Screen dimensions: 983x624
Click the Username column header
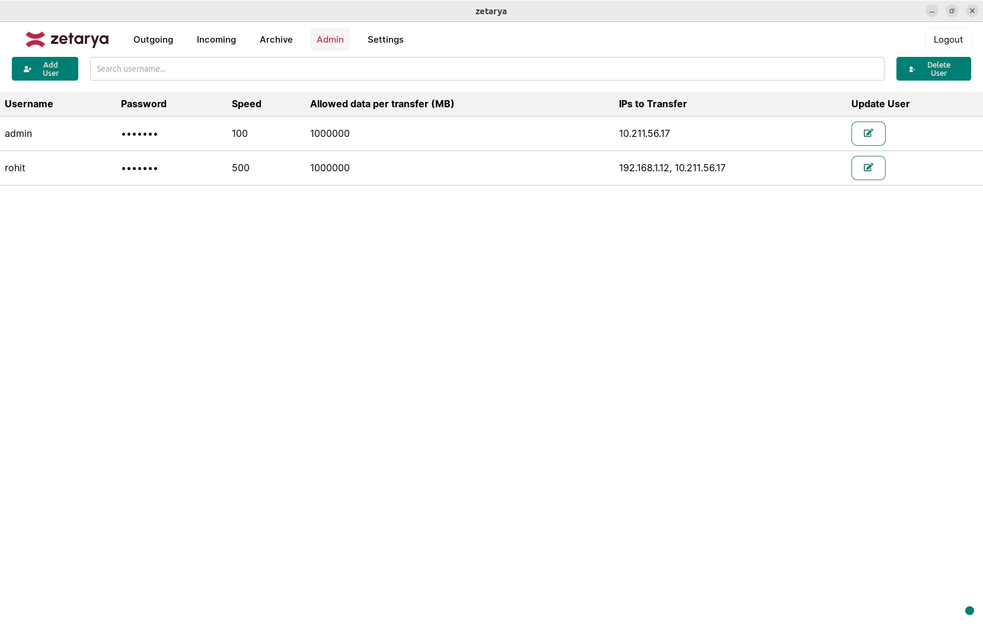click(x=28, y=104)
